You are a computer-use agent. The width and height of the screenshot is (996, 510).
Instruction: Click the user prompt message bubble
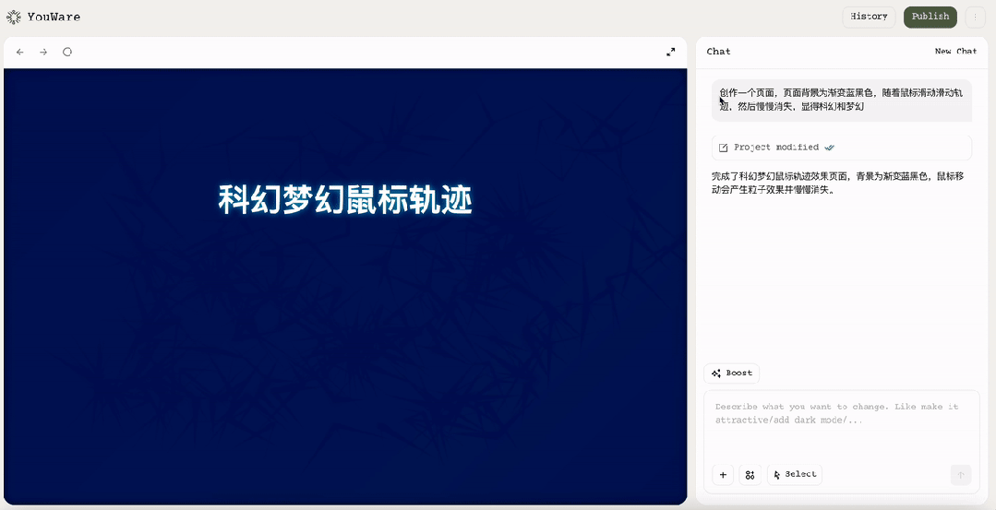point(841,100)
